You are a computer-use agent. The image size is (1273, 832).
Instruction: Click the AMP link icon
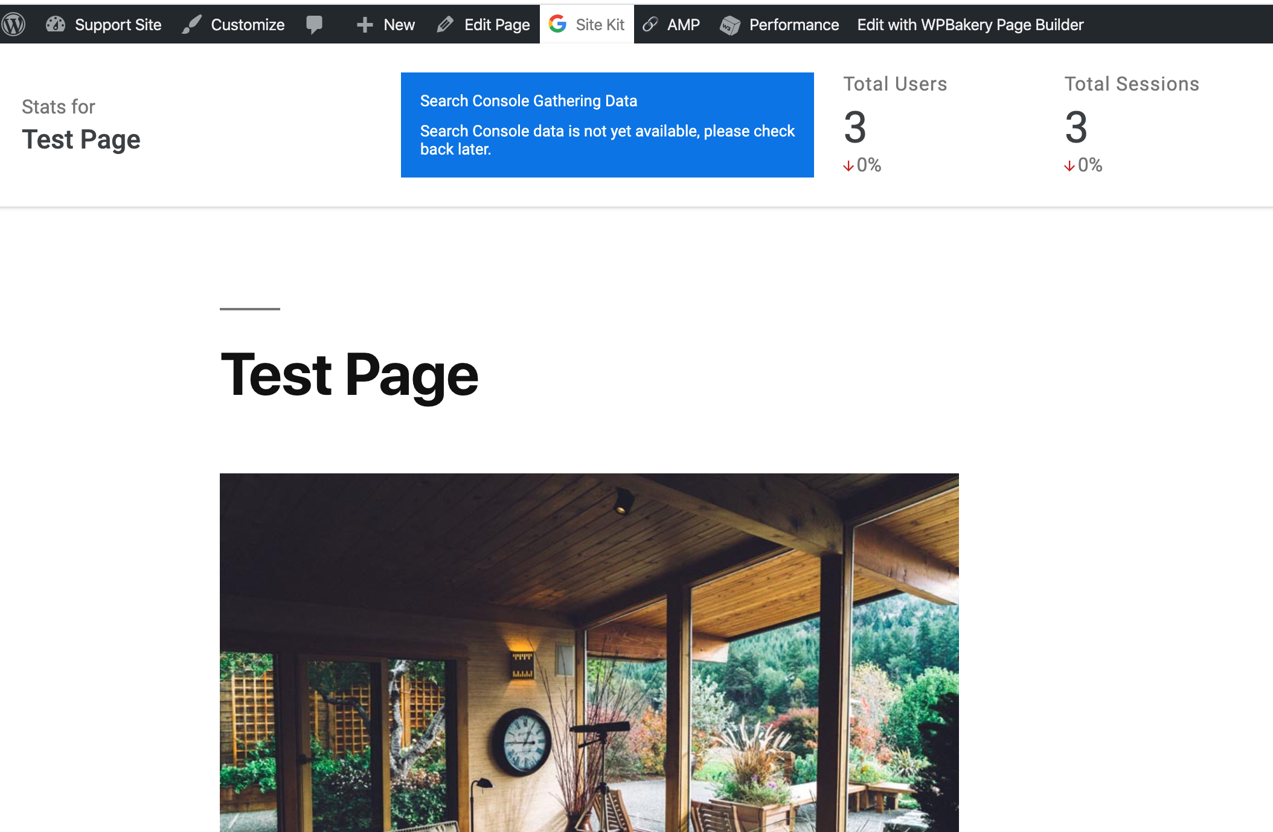tap(650, 25)
